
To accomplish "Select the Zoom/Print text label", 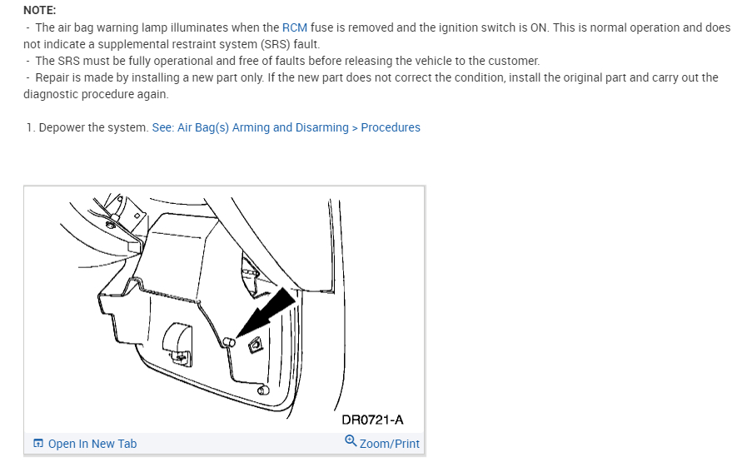I will pos(390,444).
